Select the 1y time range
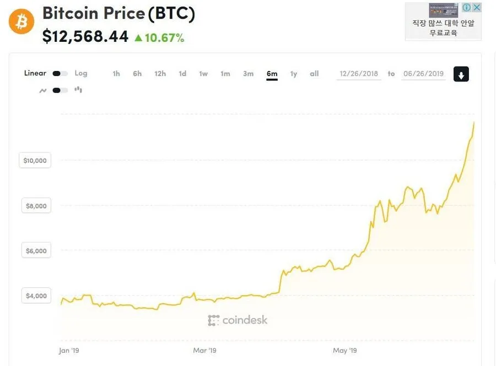The width and height of the screenshot is (496, 366). click(x=294, y=74)
